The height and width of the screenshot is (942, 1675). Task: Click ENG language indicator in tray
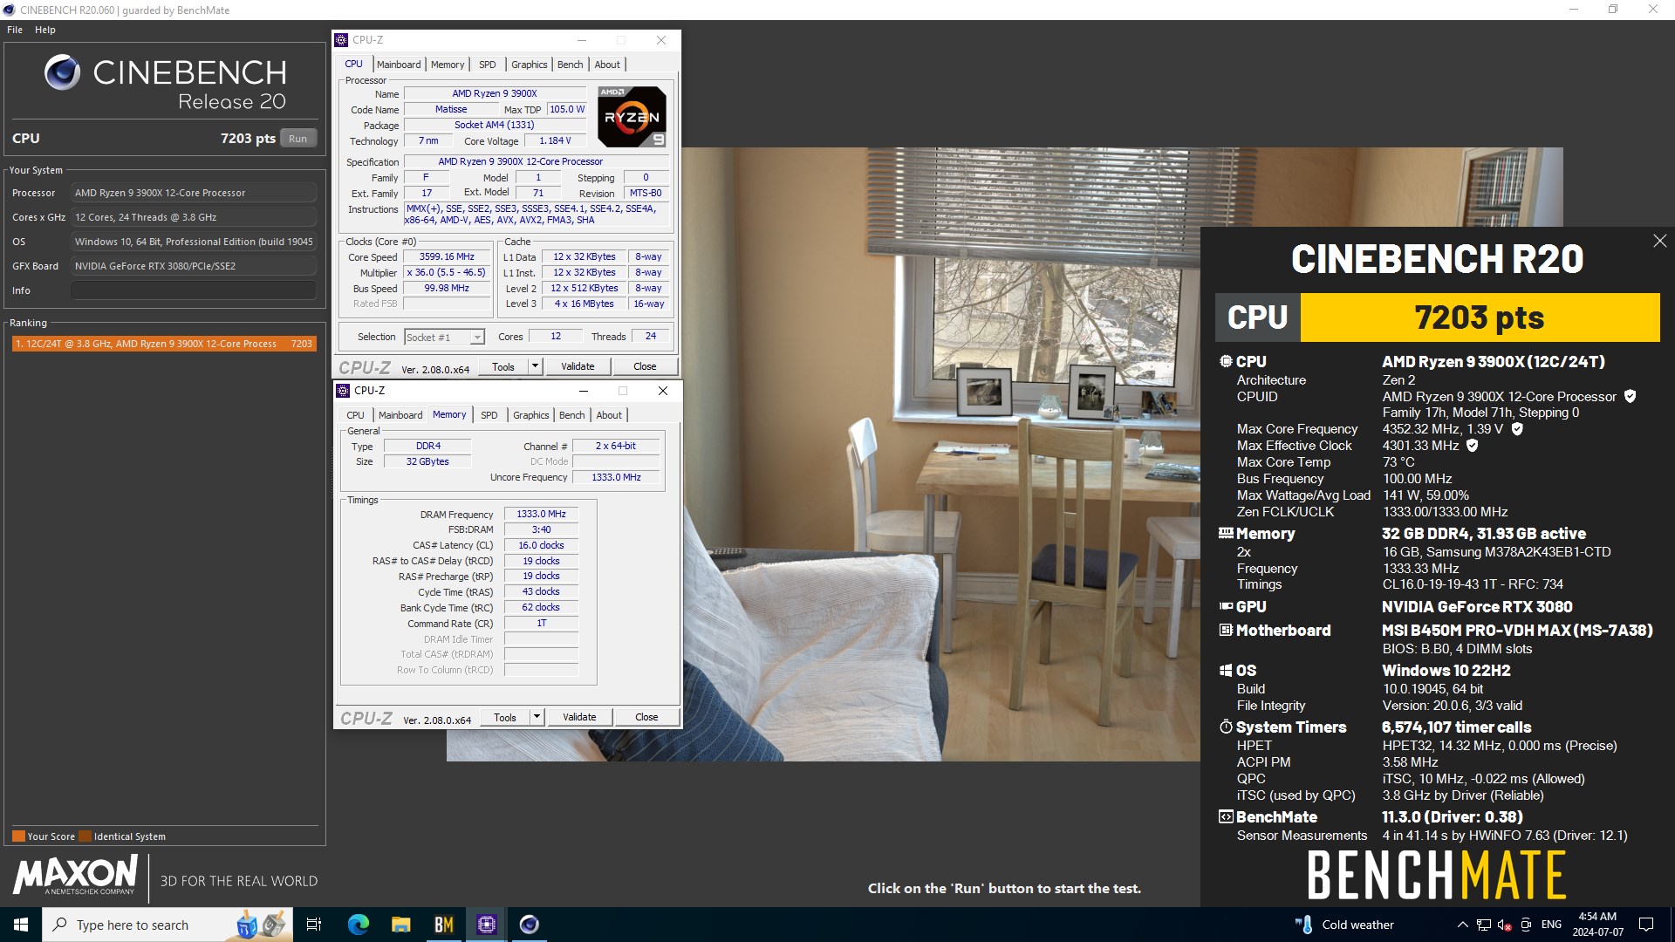click(1551, 925)
